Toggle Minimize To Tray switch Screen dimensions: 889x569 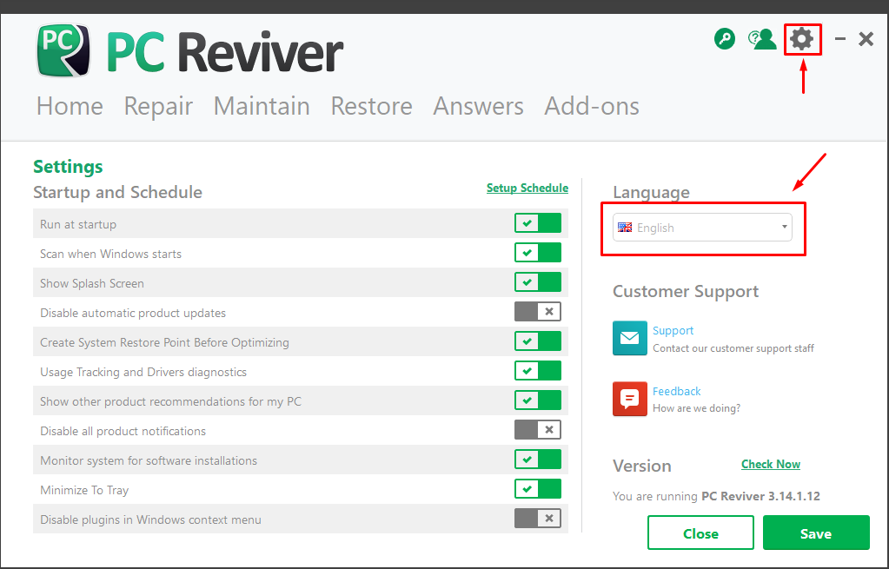(537, 488)
